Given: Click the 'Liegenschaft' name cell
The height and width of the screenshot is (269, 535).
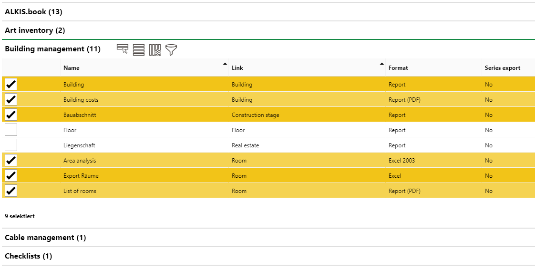Looking at the screenshot, I should [x=79, y=145].
